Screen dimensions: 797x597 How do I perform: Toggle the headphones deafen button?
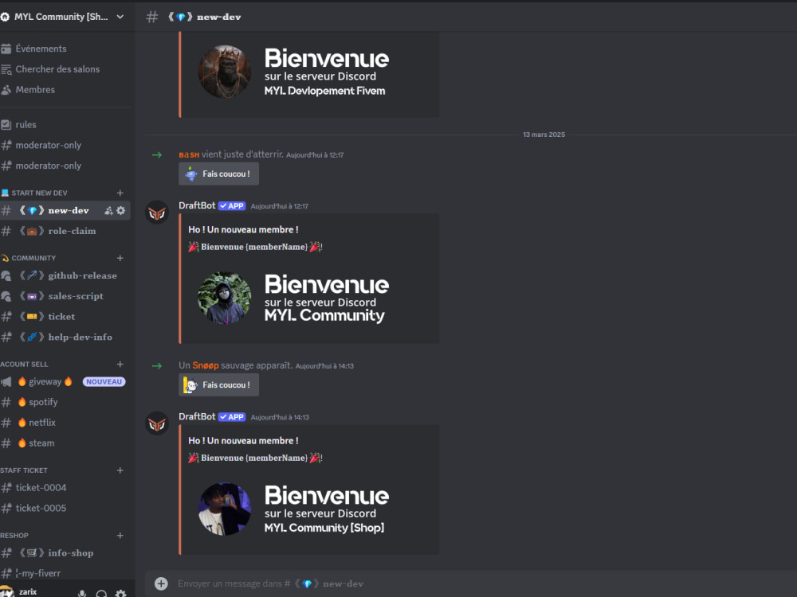101,593
